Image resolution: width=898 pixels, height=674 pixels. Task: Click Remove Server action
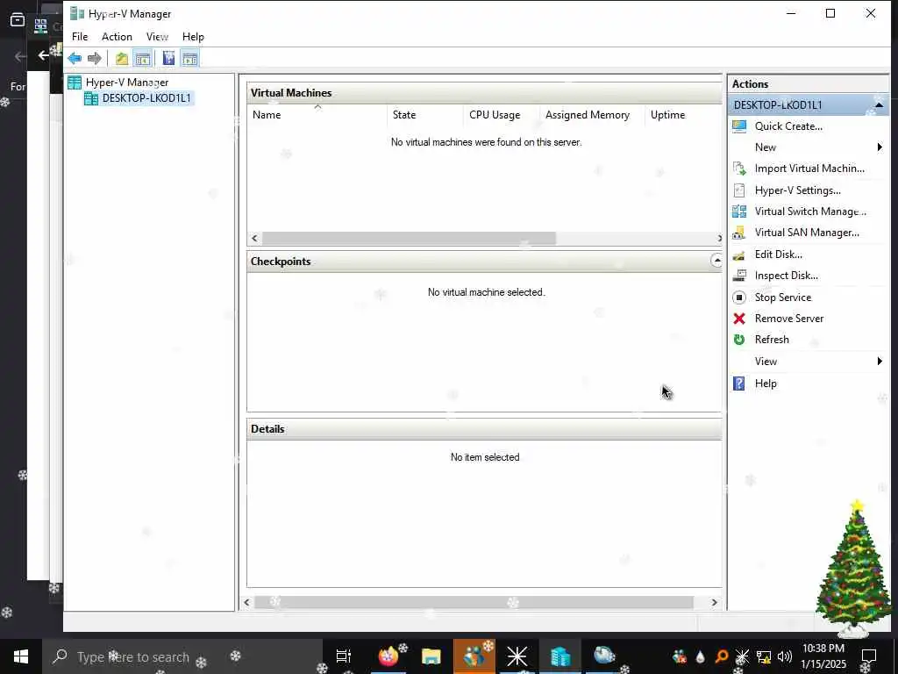788,319
